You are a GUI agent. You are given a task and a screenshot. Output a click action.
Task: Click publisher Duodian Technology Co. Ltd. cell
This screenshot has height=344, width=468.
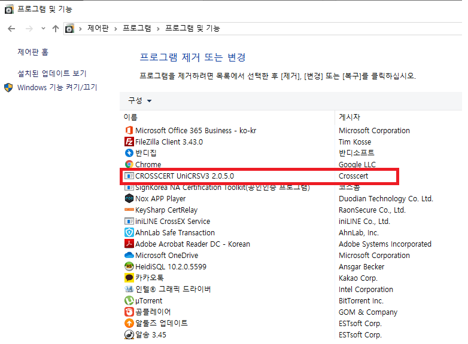pyautogui.click(x=386, y=199)
